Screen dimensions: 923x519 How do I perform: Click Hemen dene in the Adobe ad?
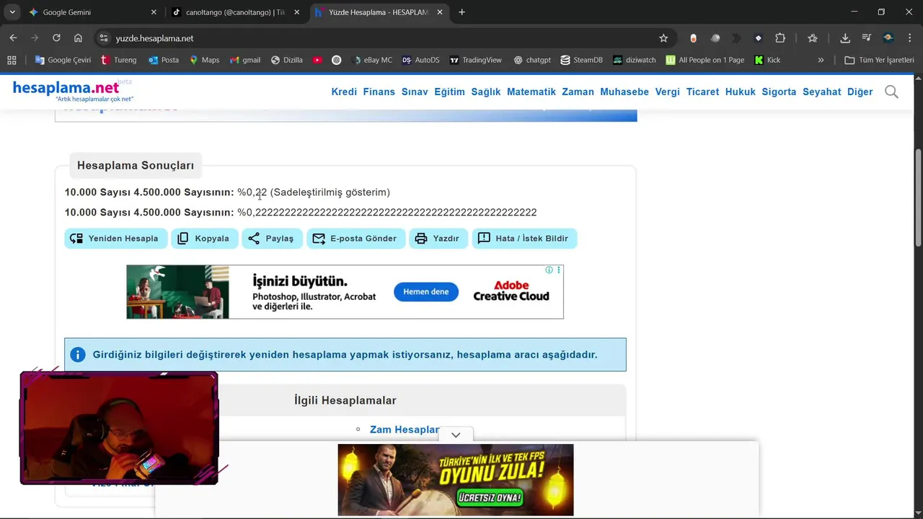[425, 292]
